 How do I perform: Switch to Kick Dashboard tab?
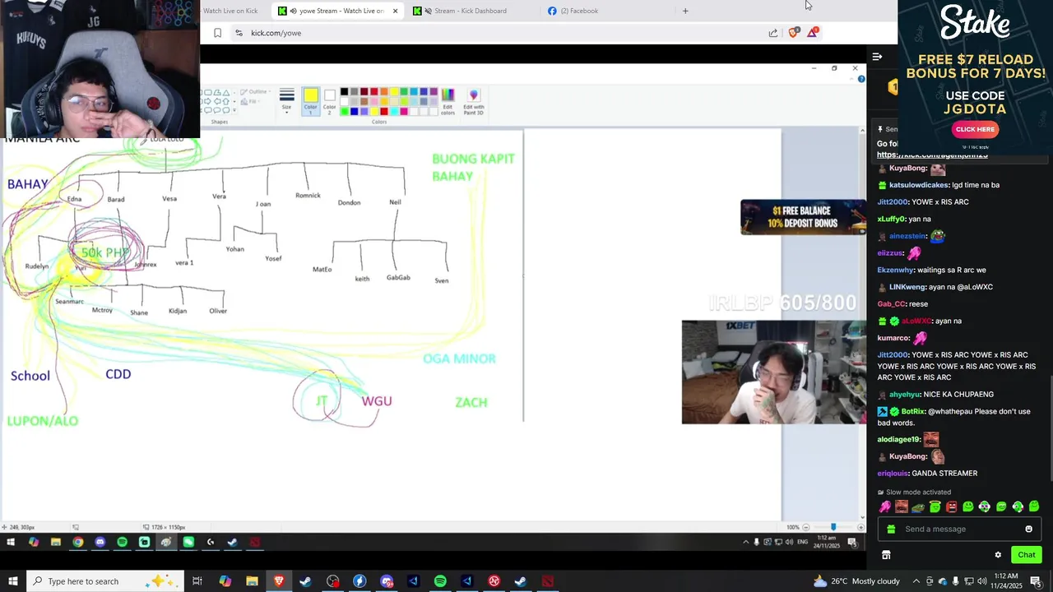pos(471,11)
